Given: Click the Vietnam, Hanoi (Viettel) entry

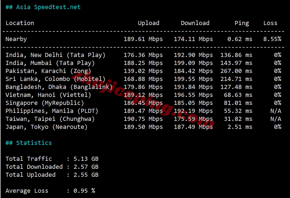Looking at the screenshot, I should tap(48, 95).
